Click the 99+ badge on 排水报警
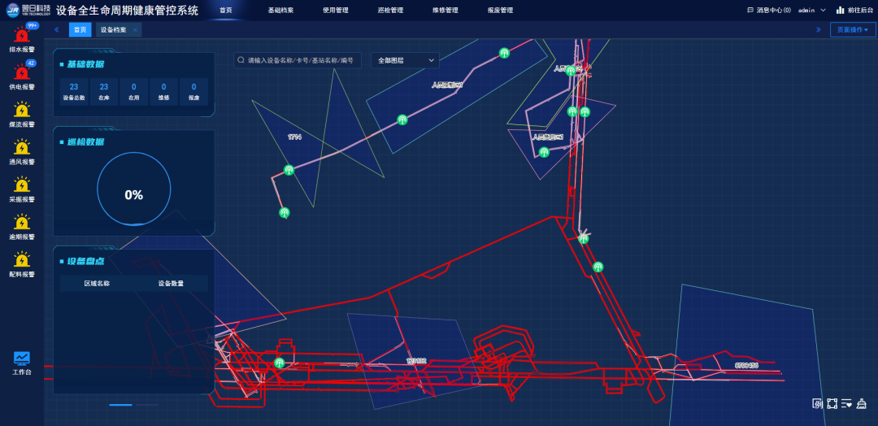 [x=32, y=26]
